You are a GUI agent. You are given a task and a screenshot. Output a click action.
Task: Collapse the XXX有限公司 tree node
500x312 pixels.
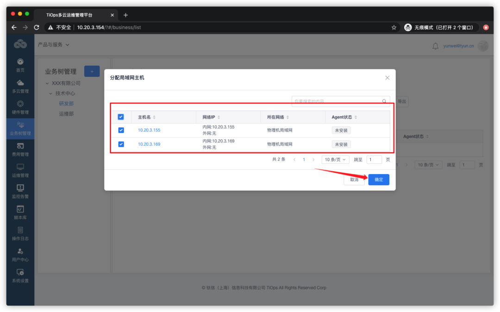46,83
